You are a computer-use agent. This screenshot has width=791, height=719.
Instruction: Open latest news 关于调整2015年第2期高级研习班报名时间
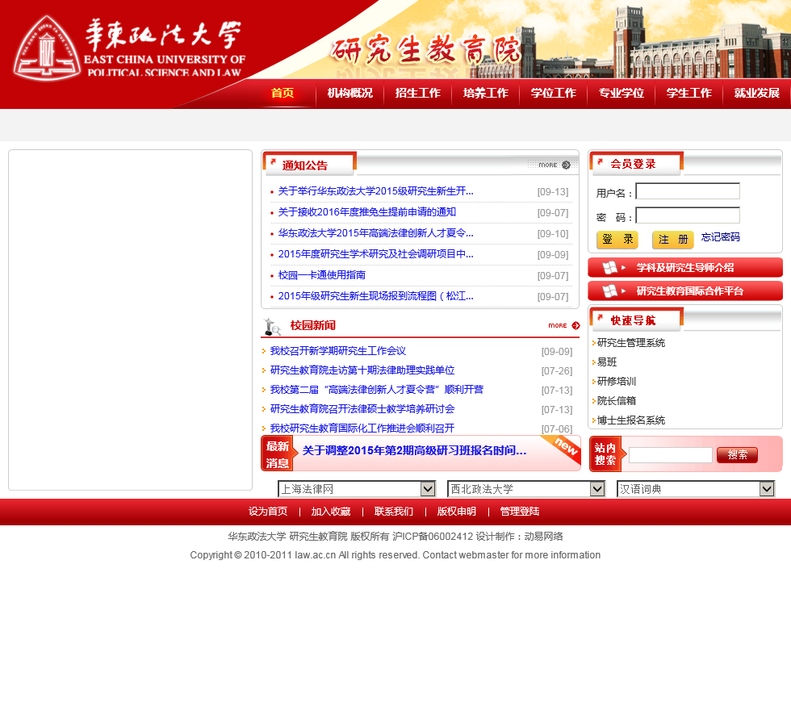pos(414,451)
